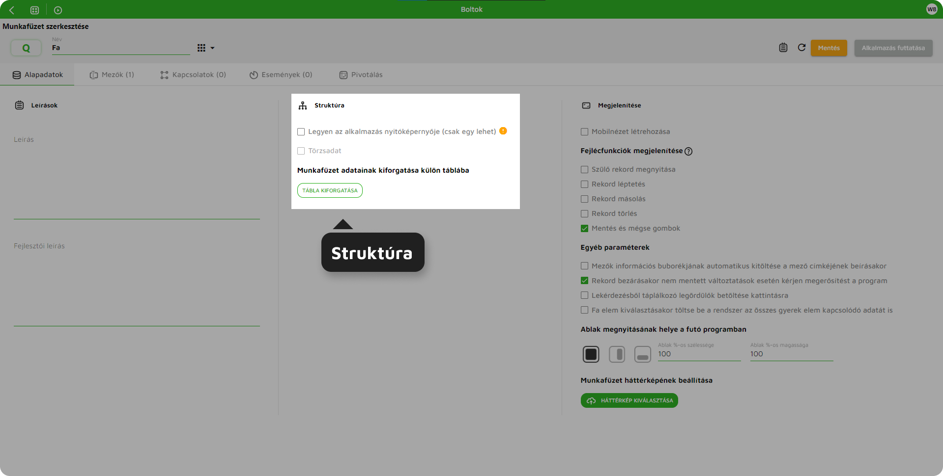Click 'Egyéb paraméterek' heading
943x476 pixels.
tap(615, 247)
